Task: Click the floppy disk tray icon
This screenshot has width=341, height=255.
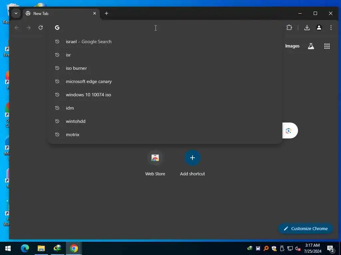Action: (258, 248)
